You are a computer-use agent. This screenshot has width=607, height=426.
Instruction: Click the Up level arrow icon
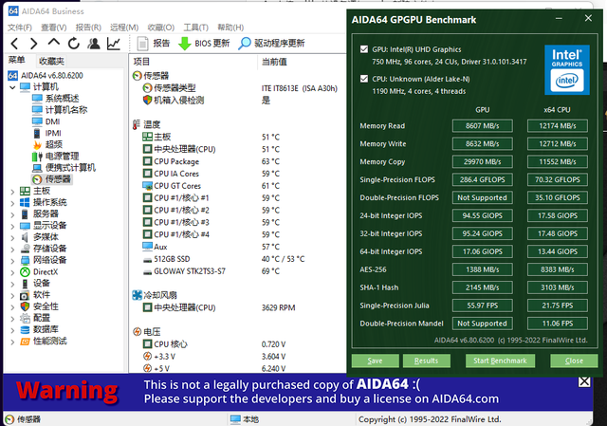[54, 42]
